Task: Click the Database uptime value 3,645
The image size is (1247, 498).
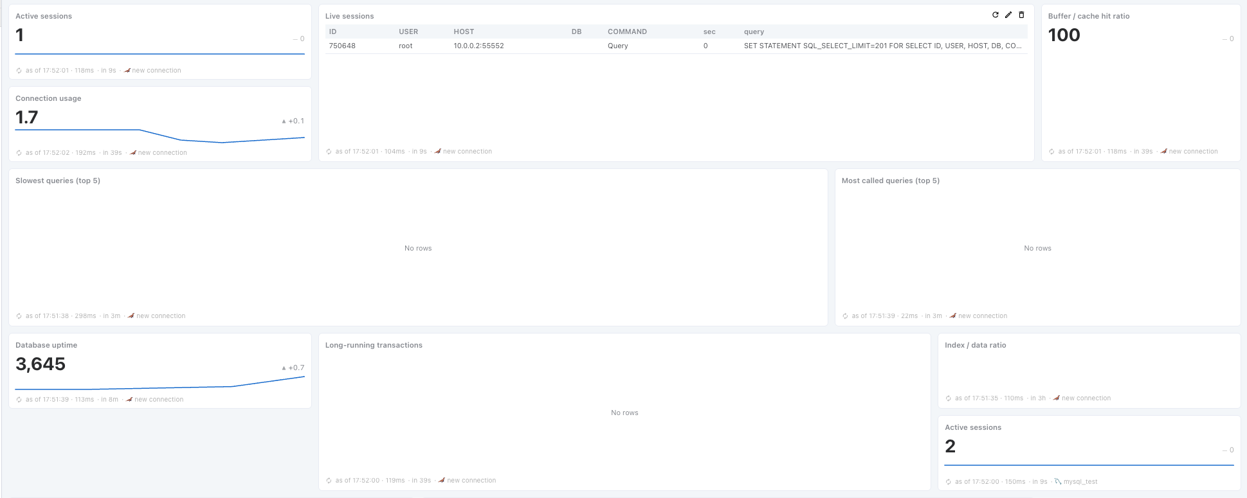Action: (41, 364)
